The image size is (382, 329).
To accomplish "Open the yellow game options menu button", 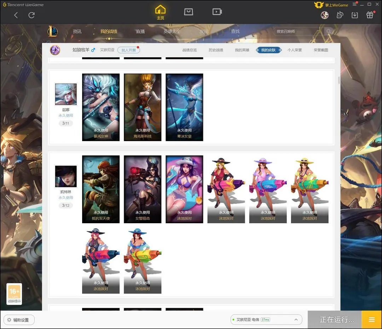I will (x=372, y=320).
